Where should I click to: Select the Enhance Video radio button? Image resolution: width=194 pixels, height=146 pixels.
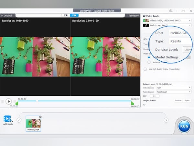click(149, 62)
